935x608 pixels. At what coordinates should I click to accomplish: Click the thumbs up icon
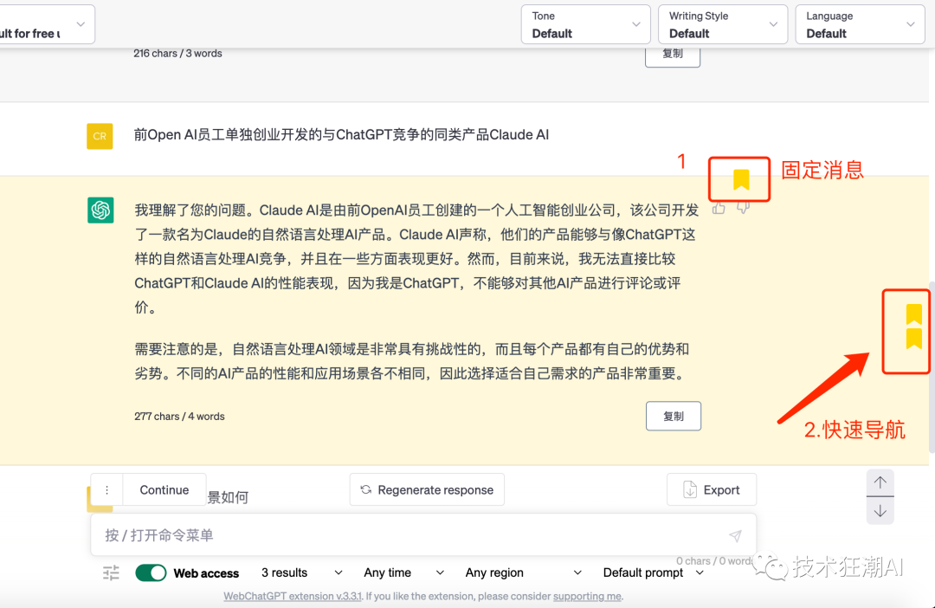tap(719, 208)
